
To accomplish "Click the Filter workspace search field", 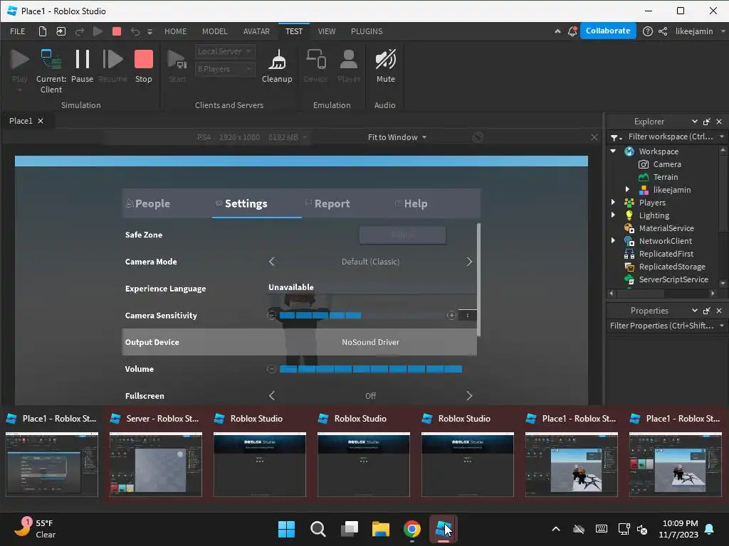I will click(670, 136).
